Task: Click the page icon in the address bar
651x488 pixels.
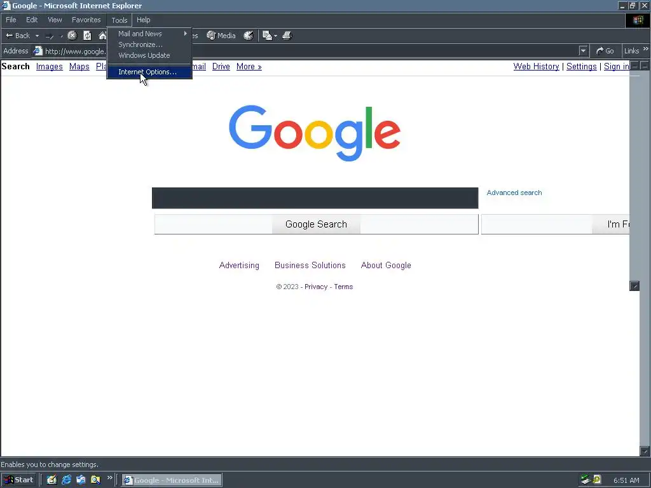Action: tap(38, 51)
